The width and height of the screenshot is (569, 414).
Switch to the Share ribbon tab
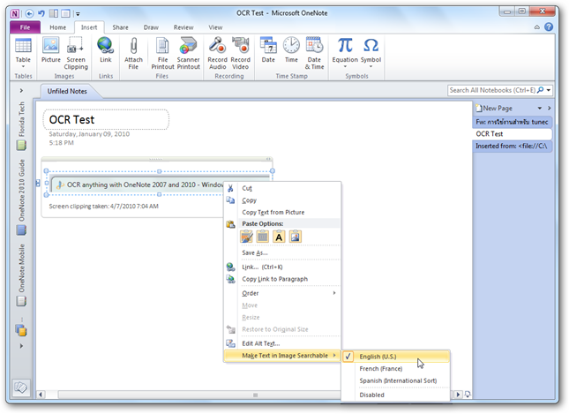120,27
